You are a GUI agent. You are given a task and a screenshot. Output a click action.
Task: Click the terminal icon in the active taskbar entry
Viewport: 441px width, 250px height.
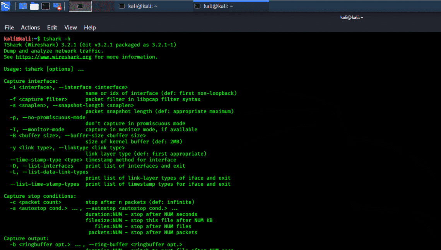[198, 6]
